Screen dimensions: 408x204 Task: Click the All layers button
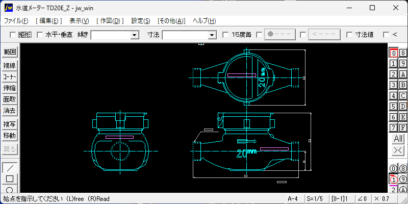pyautogui.click(x=398, y=139)
